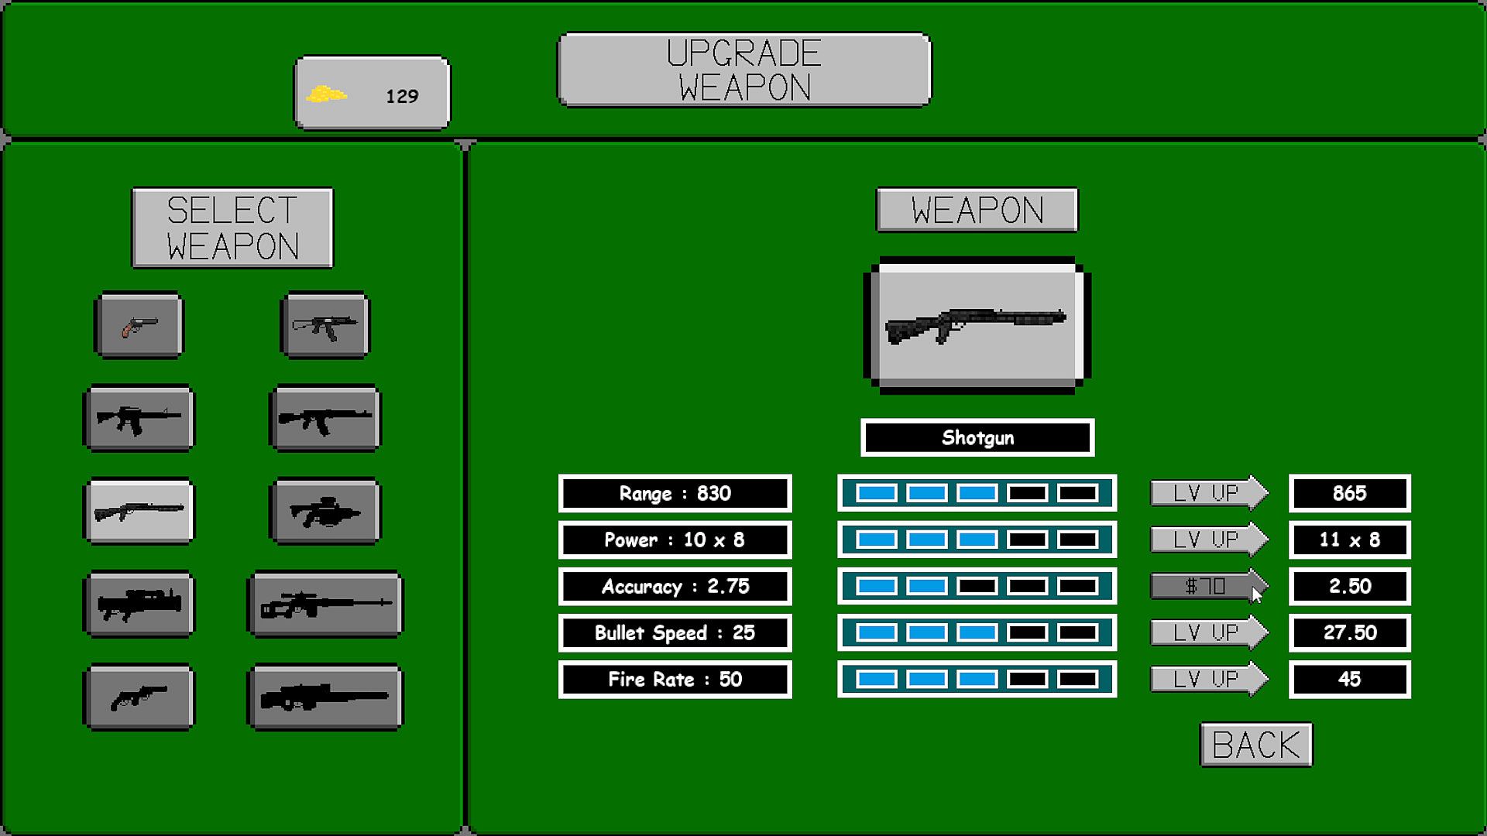Buy Accuracy upgrade for $70
Viewport: 1487px width, 836px height.
(x=1207, y=586)
